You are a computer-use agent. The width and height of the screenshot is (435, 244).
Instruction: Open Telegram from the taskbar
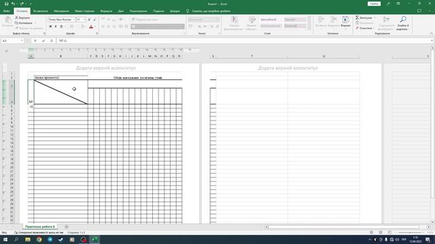[50, 239]
